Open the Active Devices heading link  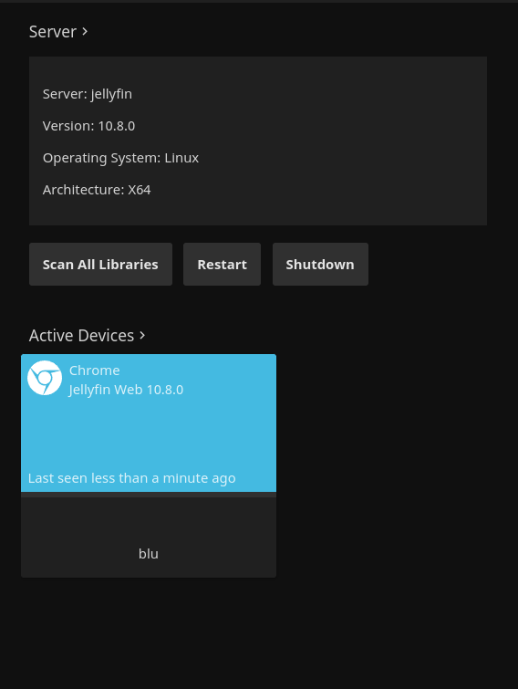coord(87,335)
